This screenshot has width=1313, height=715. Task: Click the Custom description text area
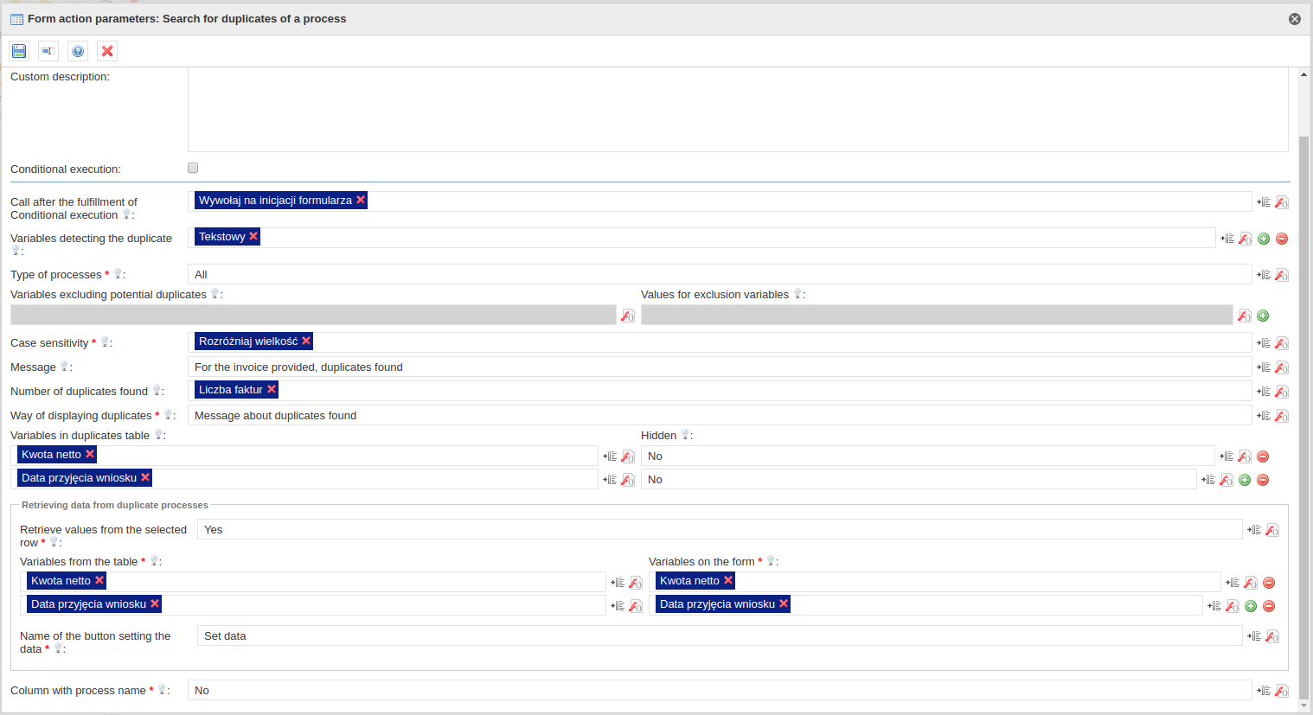coord(738,110)
